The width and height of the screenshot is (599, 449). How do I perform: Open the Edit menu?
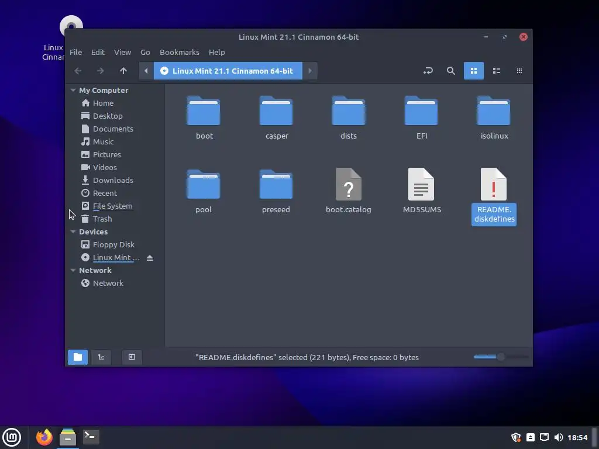tap(98, 52)
